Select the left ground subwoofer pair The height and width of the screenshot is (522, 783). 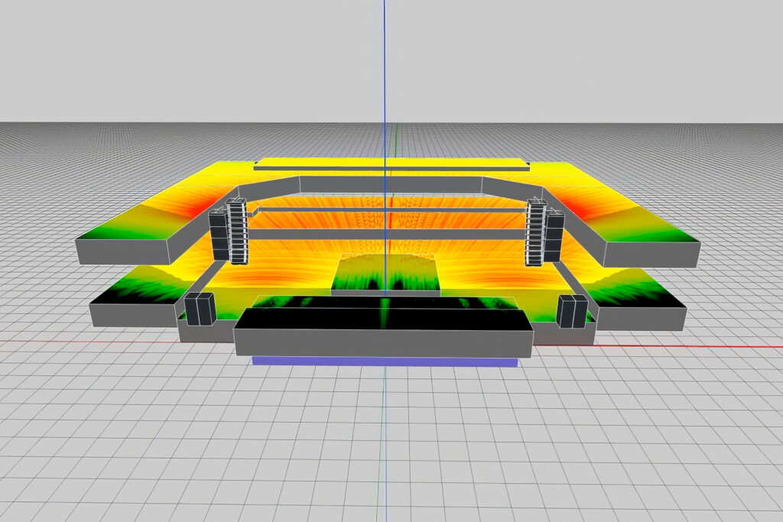click(x=197, y=309)
